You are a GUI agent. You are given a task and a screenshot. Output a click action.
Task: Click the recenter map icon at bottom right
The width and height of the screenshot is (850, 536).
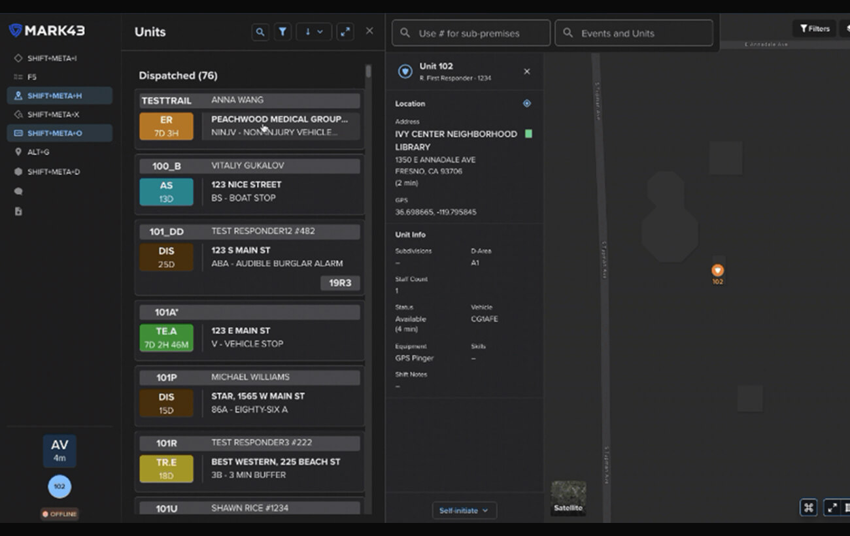point(809,507)
